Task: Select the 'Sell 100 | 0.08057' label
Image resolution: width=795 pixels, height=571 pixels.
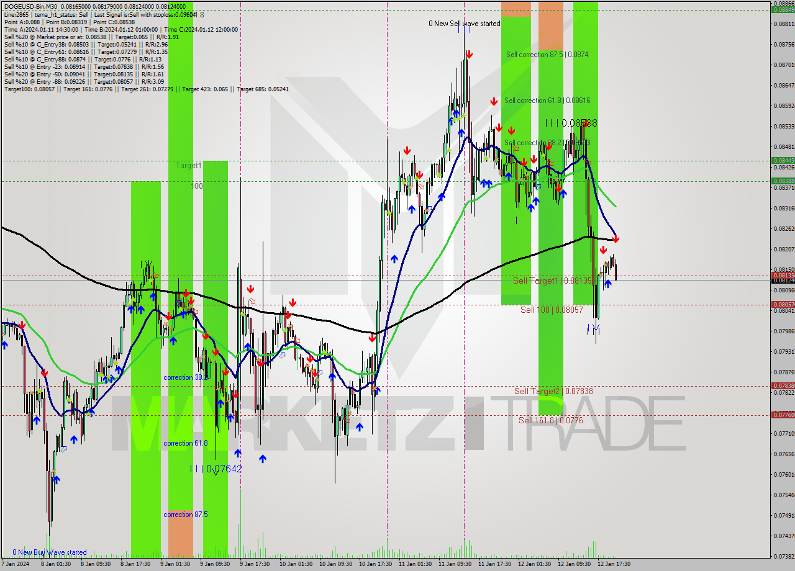Action: 552,309
